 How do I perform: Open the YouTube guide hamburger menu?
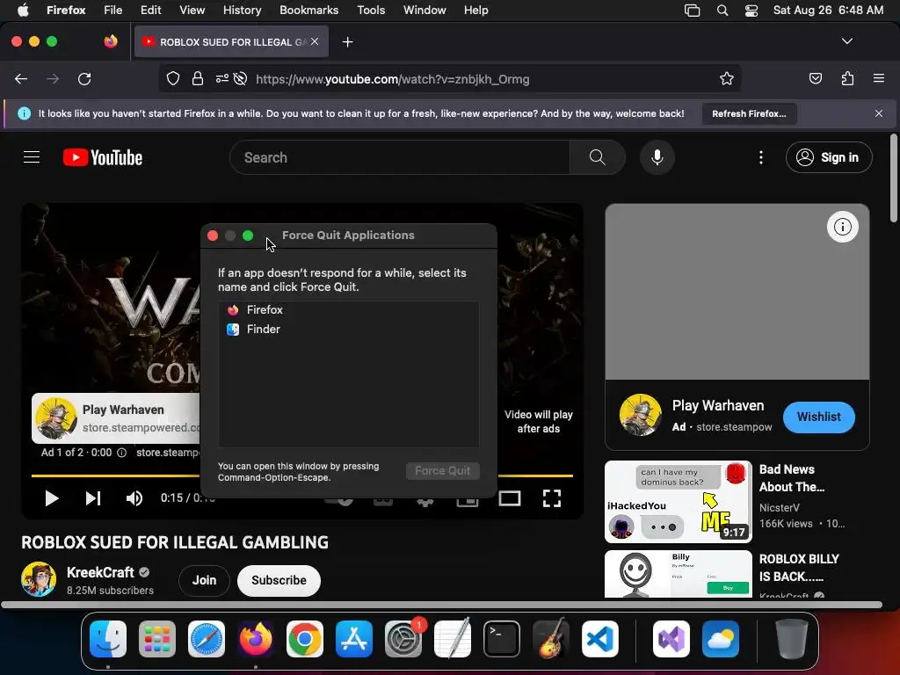coord(32,157)
